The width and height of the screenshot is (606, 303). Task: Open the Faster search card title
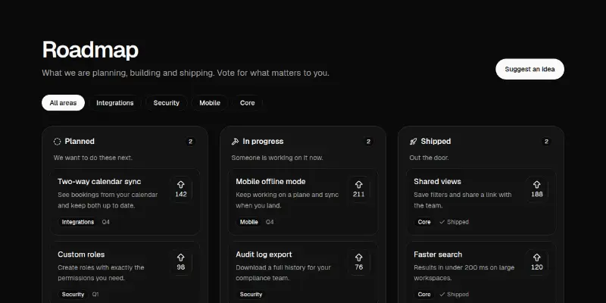tap(438, 255)
